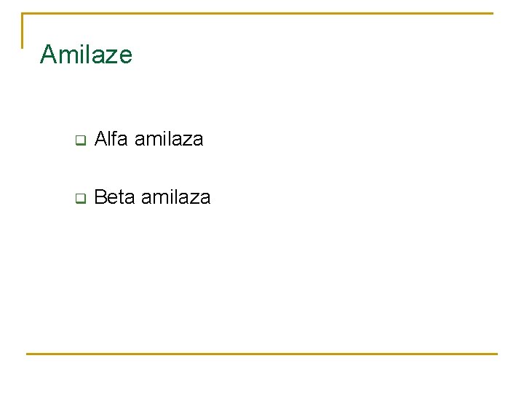Click the "Amilaze" slide title
This screenshot has width=524, height=393.
[86, 55]
